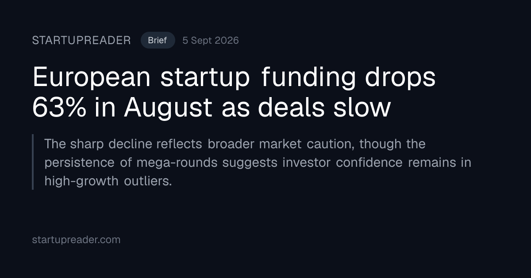Click the word drops in headline
The width and height of the screenshot is (531, 278).
coord(400,79)
